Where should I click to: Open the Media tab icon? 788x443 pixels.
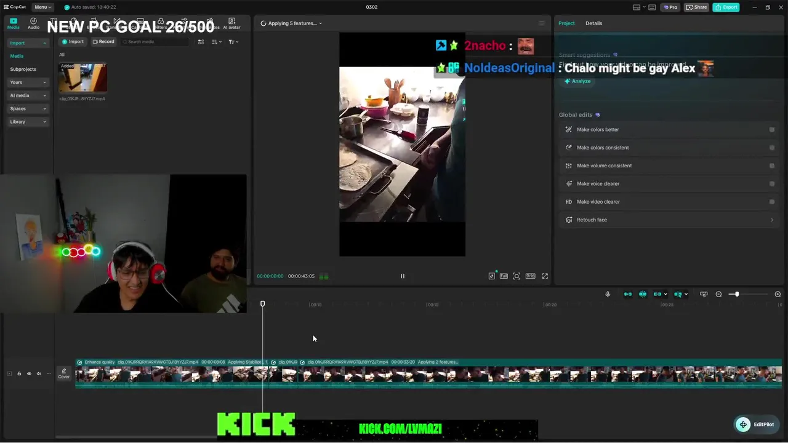point(13,23)
